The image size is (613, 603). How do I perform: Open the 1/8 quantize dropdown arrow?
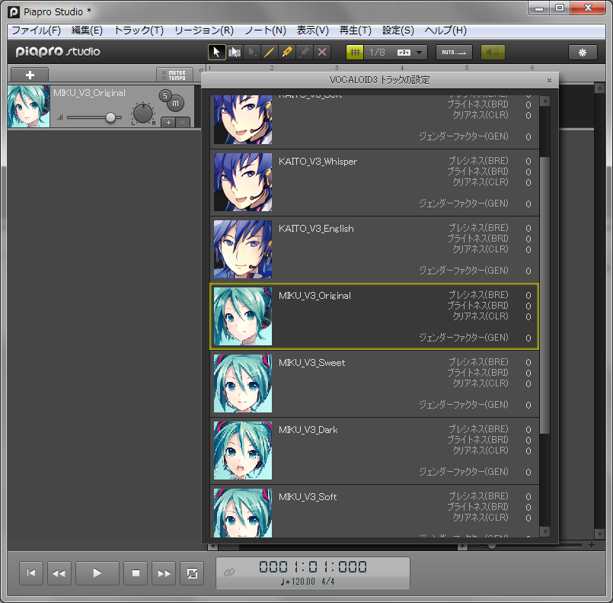pos(419,53)
